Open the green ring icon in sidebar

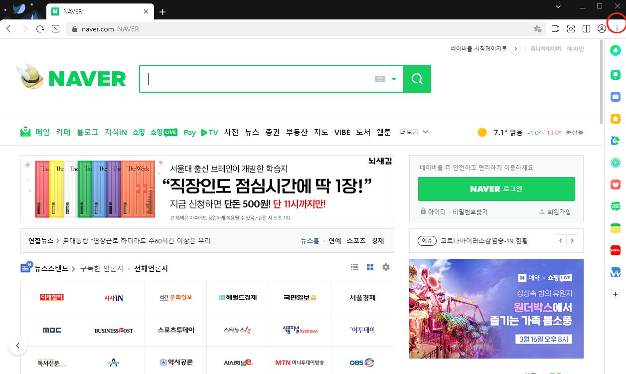pyautogui.click(x=616, y=50)
